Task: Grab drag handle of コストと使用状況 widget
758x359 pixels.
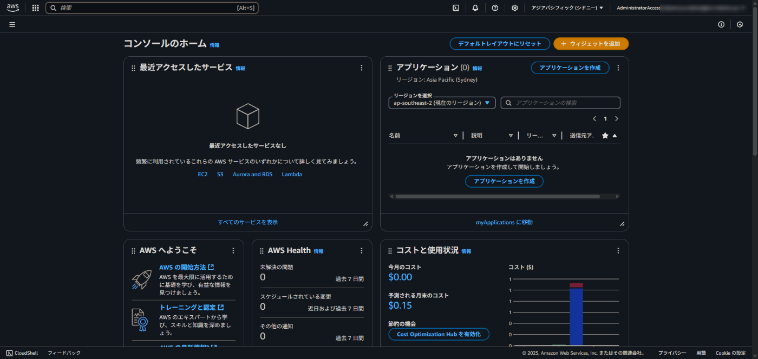Action: point(390,251)
